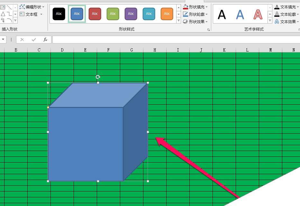This screenshot has height=206, width=300.
Task: Click the 文本框 text box button
Action: (x=29, y=14)
